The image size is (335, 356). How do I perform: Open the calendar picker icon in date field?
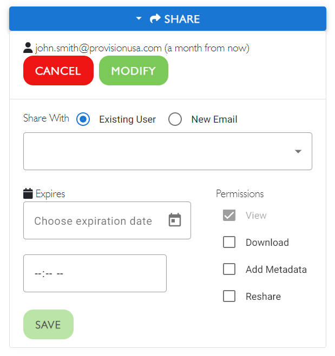pyautogui.click(x=175, y=220)
